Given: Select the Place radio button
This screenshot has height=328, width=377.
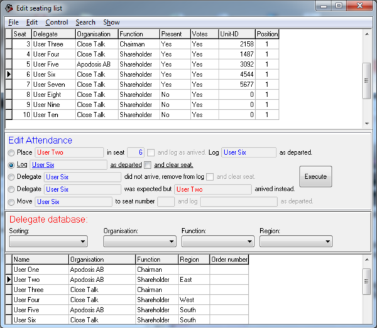Looking at the screenshot, I should click(x=11, y=152).
